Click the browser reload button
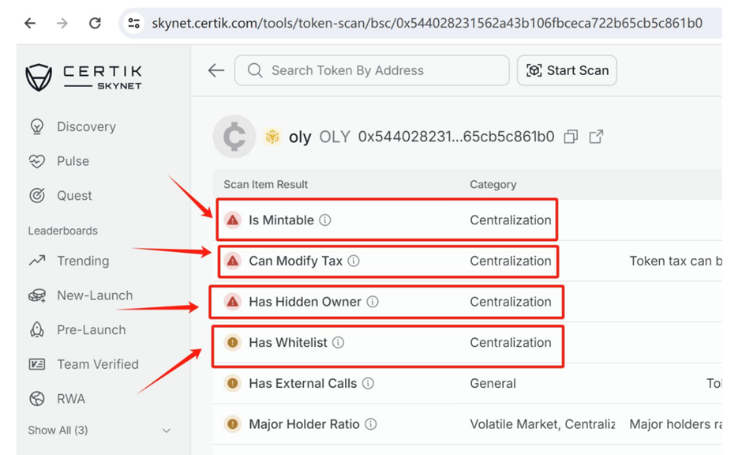 click(95, 23)
